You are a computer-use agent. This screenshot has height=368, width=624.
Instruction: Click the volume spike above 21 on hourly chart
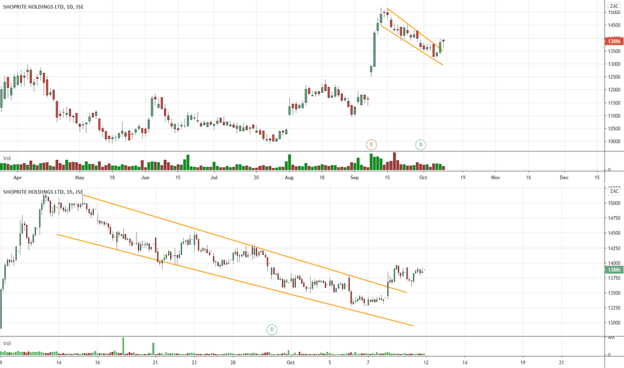pyautogui.click(x=153, y=349)
